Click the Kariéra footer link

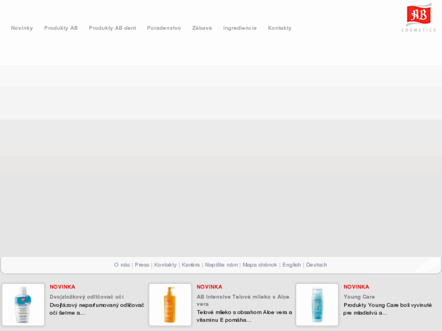click(190, 265)
